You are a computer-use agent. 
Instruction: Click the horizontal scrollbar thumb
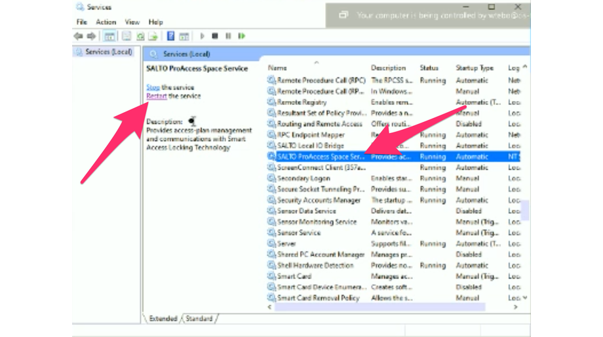(x=380, y=307)
